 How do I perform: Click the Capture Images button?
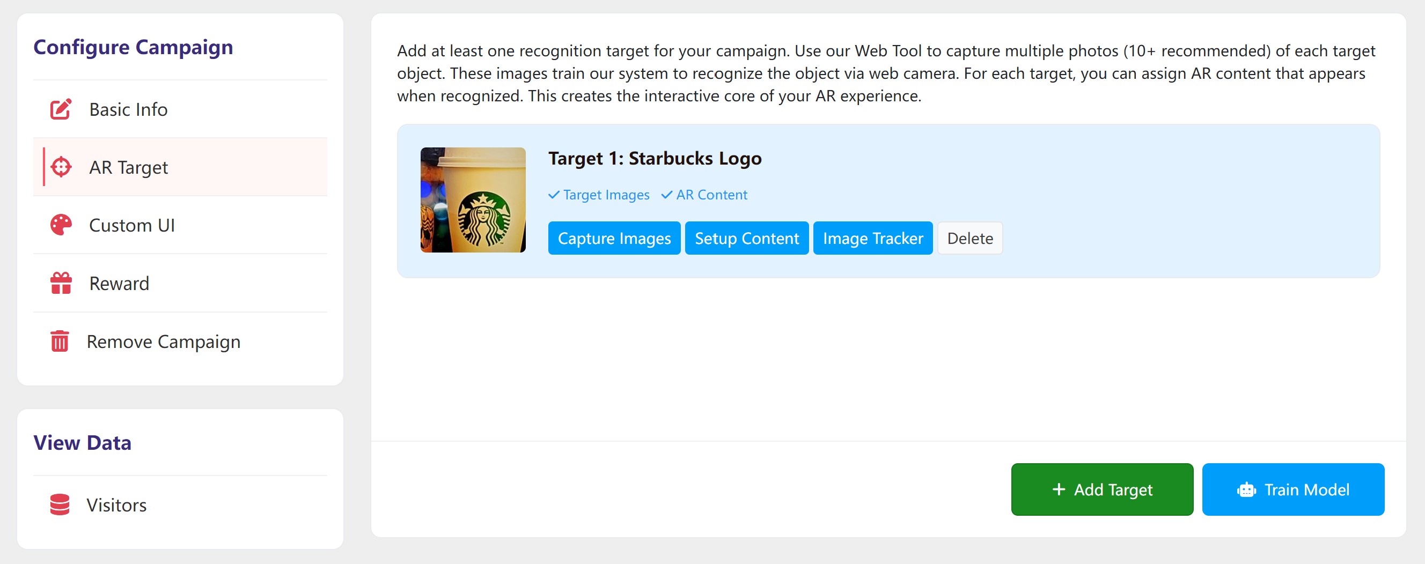coord(614,239)
